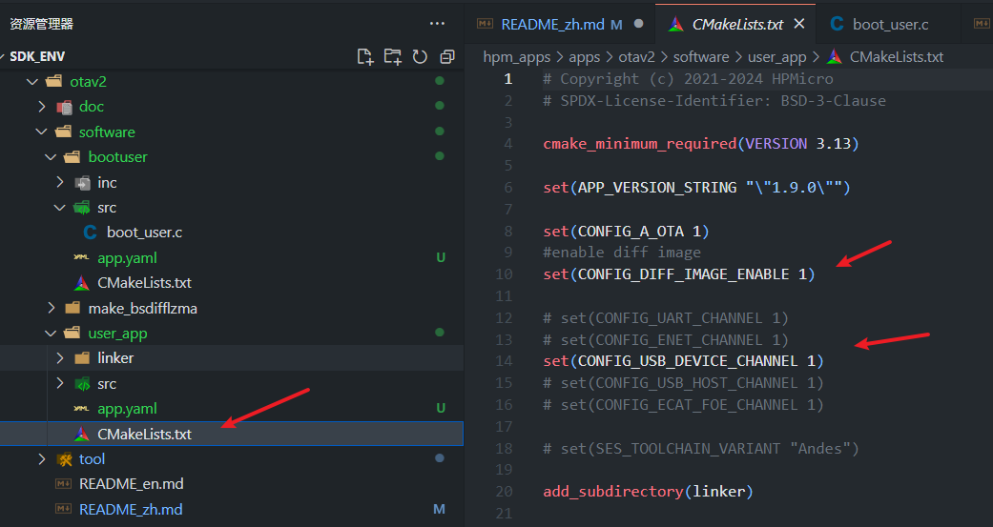Click the CONFIG_DIFF_IMAGE_ENABLE line of code
The height and width of the screenshot is (527, 993).
(679, 274)
